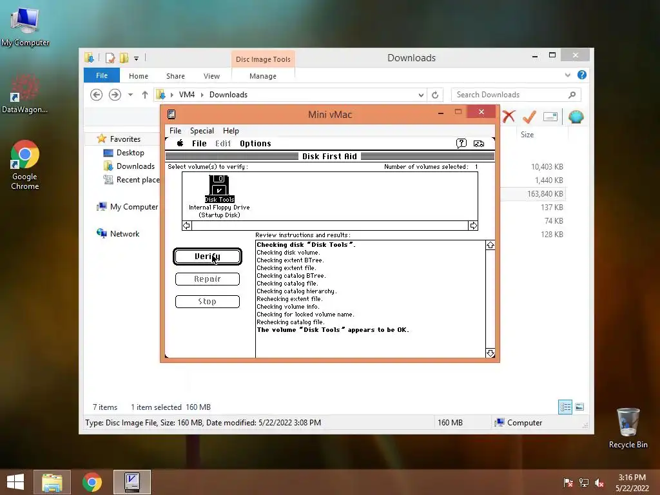Open Mini vMac's Windows File menu
The width and height of the screenshot is (660, 495).
(x=175, y=130)
